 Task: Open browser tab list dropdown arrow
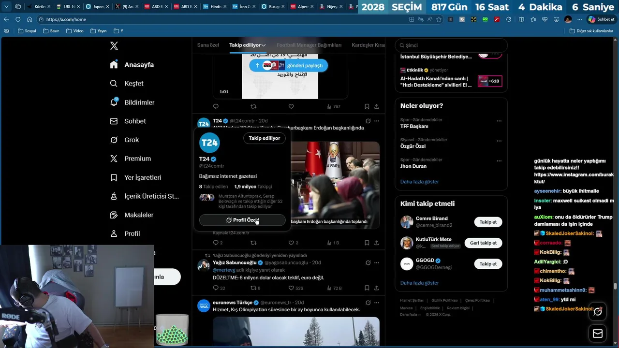click(x=6, y=7)
